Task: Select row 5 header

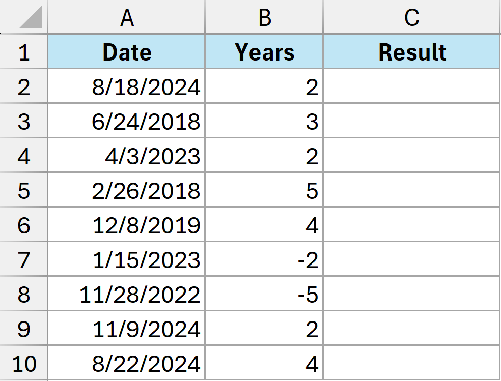Action: (23, 191)
